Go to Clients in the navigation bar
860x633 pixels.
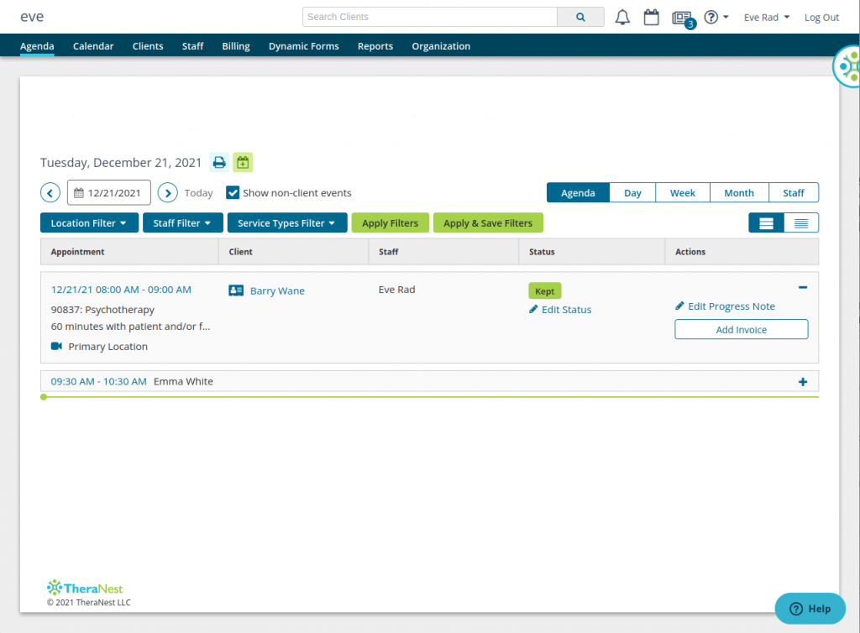pos(148,46)
